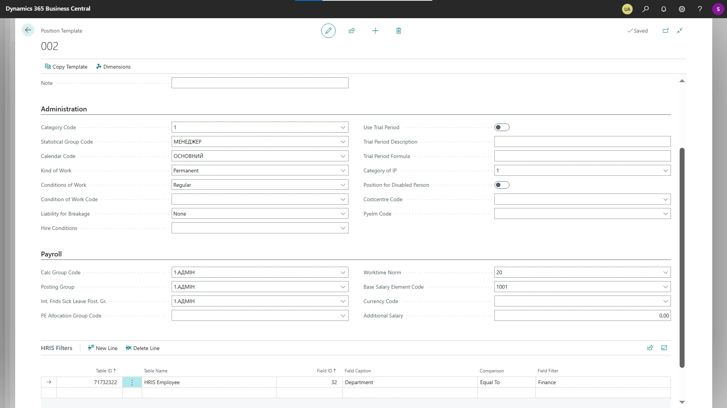Open the Dimensions action
The height and width of the screenshot is (408, 727).
tap(113, 67)
